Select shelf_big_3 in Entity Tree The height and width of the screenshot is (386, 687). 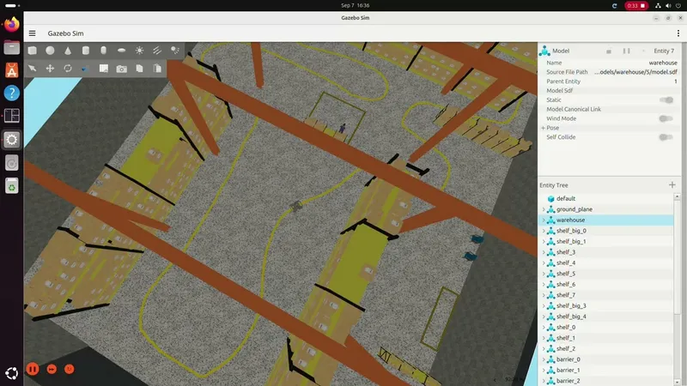tap(606, 306)
